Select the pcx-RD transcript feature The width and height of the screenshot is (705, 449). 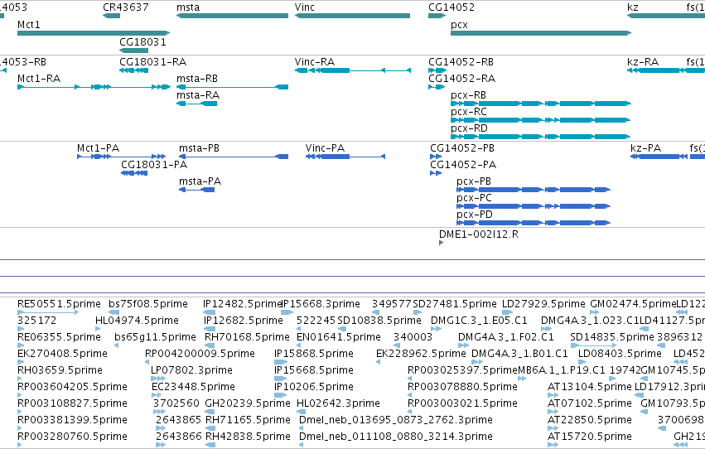[541, 137]
